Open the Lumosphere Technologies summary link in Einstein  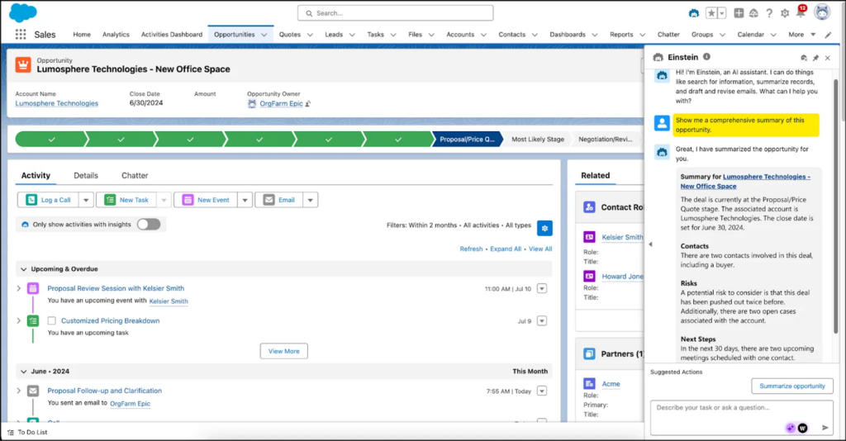(745, 181)
